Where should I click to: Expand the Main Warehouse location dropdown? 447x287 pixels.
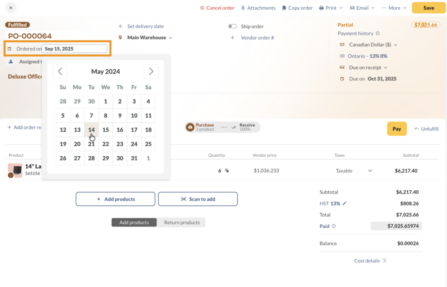point(171,37)
